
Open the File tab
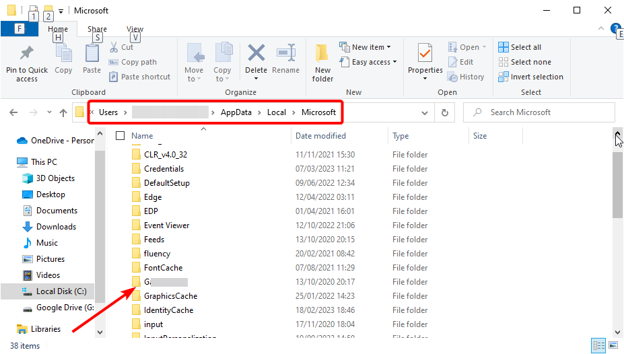[20, 29]
